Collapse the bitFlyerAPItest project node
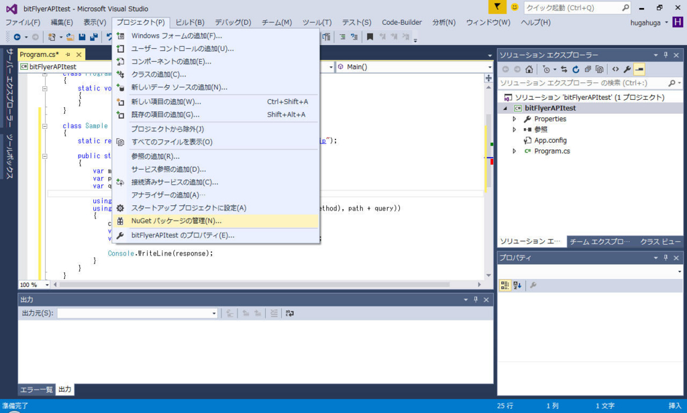Viewport: 687px width, 413px height. coord(505,108)
